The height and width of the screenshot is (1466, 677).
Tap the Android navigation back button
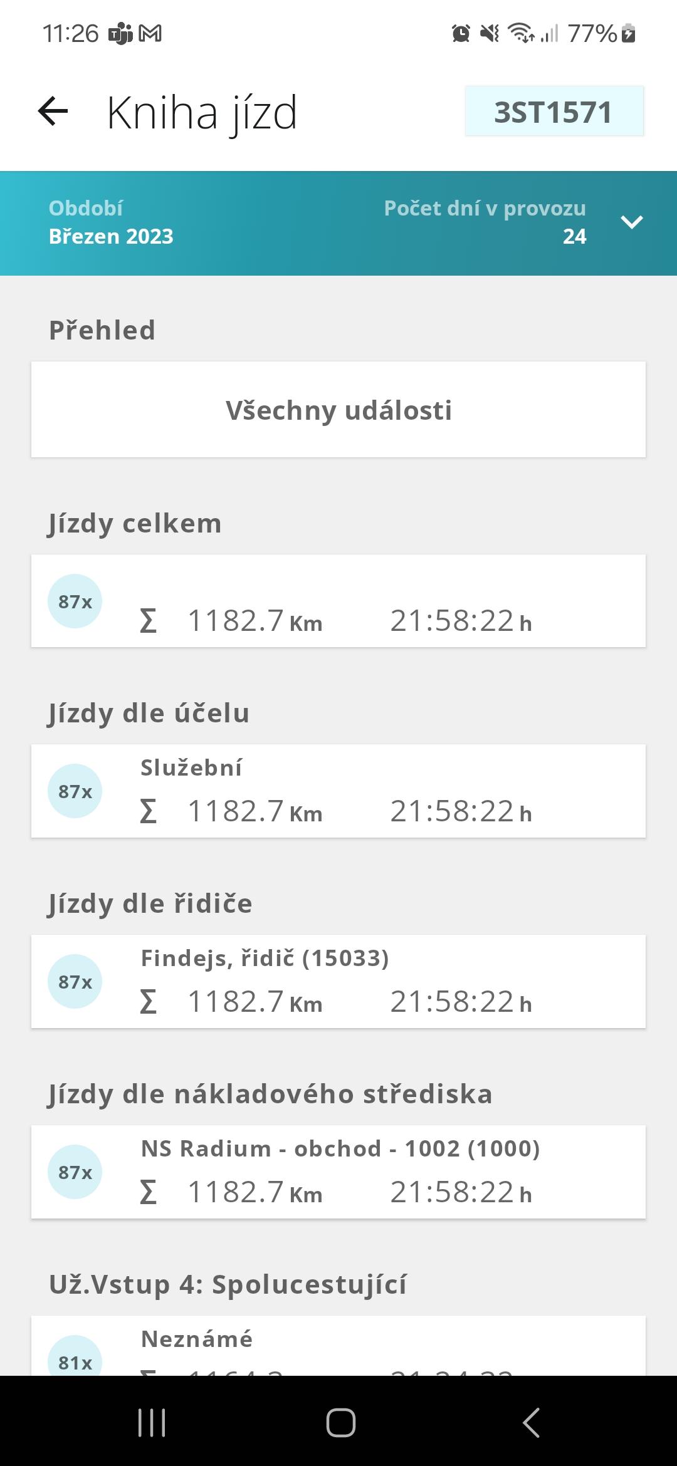(x=530, y=1422)
